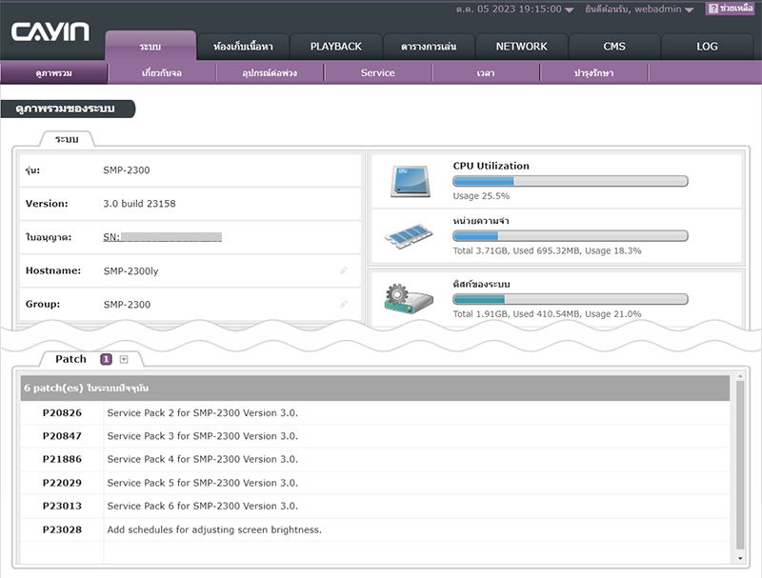Click 'Service Pack 4 for SMP-2300' description
The width and height of the screenshot is (762, 578).
(203, 459)
